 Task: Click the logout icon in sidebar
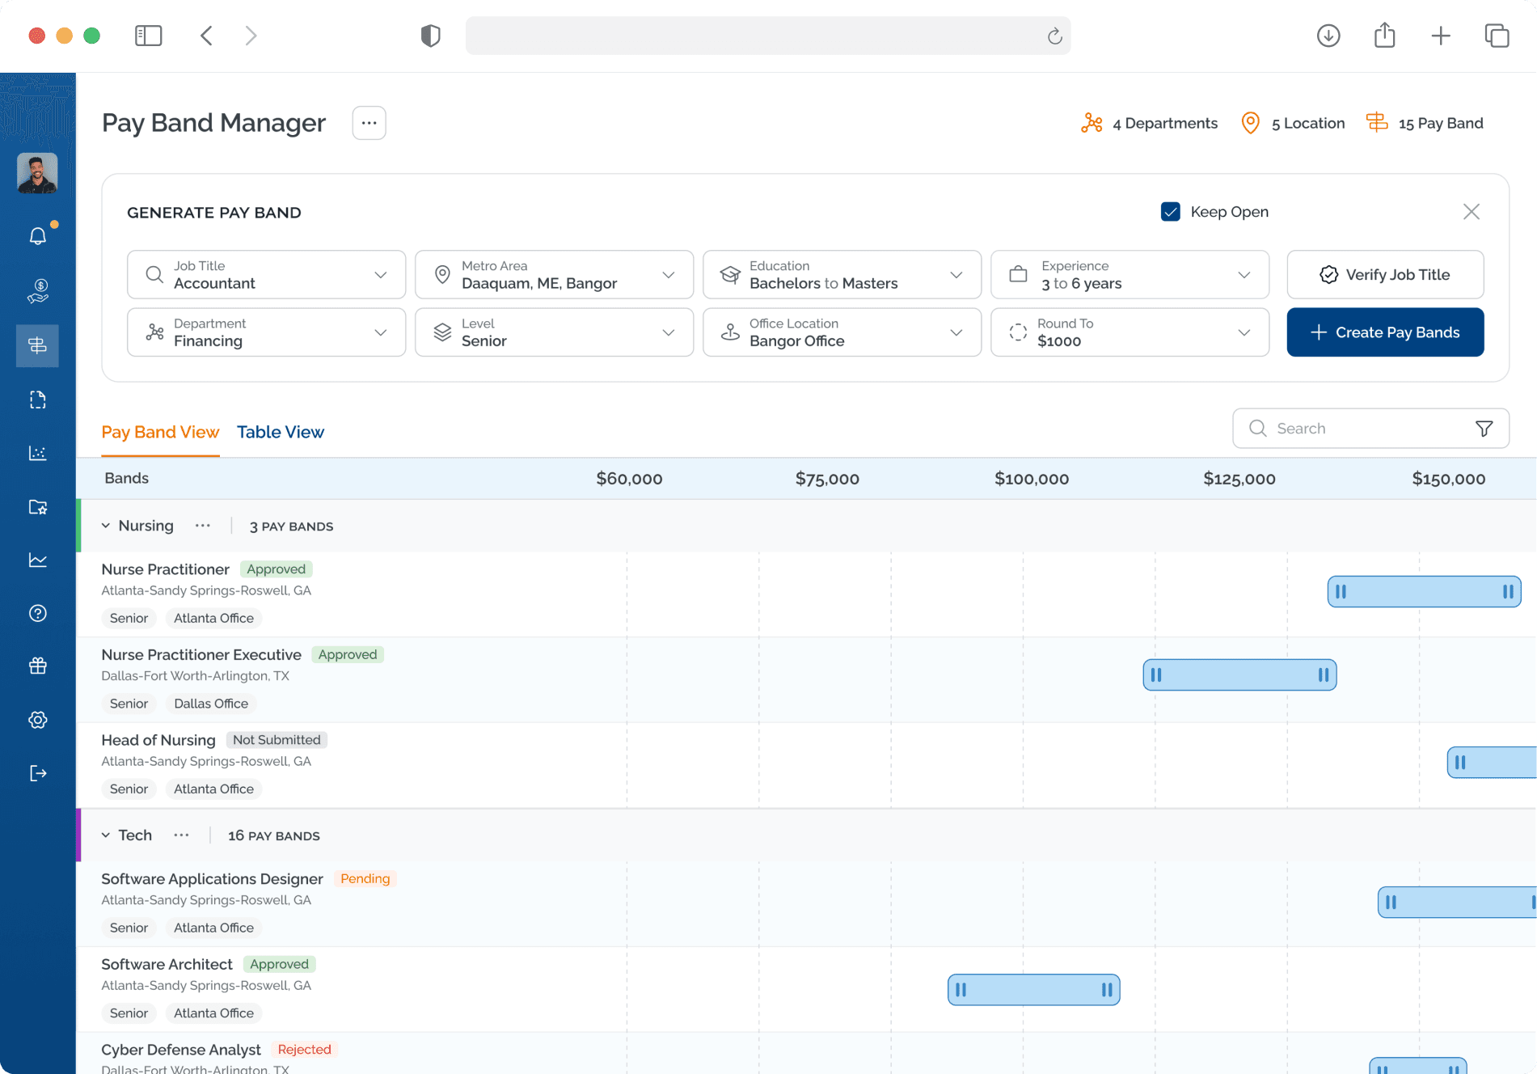[38, 773]
